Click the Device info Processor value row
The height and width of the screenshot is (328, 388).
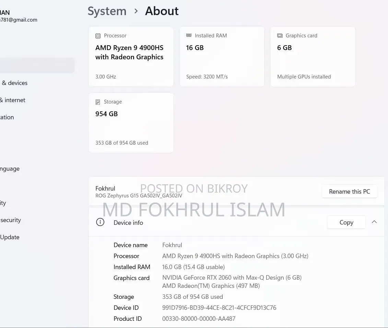pyautogui.click(x=235, y=256)
